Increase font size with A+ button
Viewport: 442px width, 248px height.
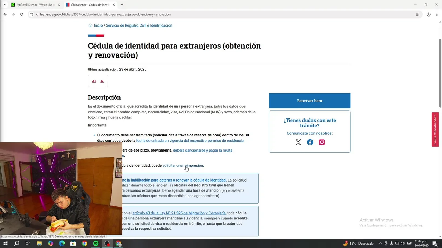pyautogui.click(x=94, y=81)
